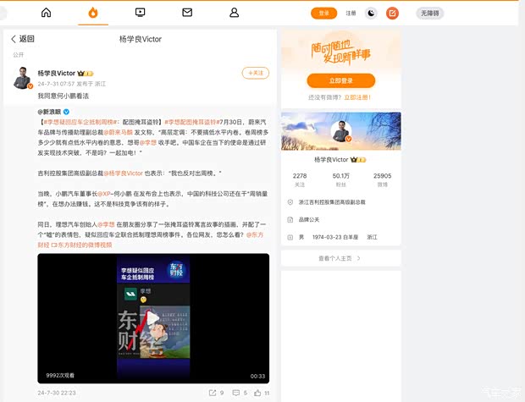Click the document icon beside 品牌公关
The width and height of the screenshot is (525, 402).
point(290,219)
